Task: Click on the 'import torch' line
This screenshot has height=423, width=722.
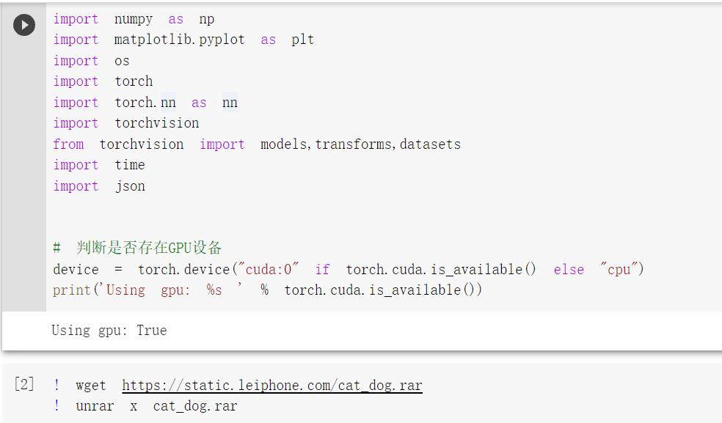Action: [x=103, y=81]
